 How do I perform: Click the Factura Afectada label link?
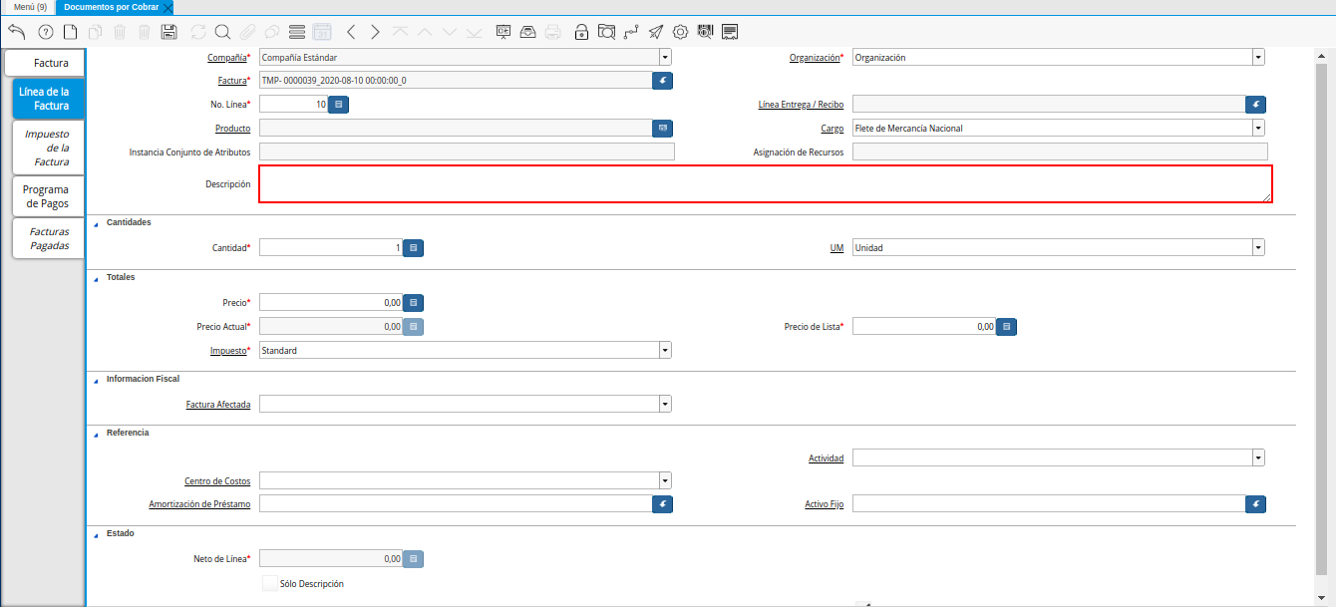(x=218, y=405)
